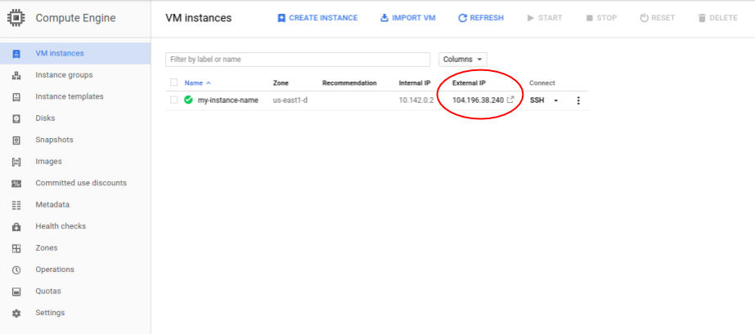The image size is (755, 334).
Task: Click the Settings gear icon
Action: [x=16, y=314]
